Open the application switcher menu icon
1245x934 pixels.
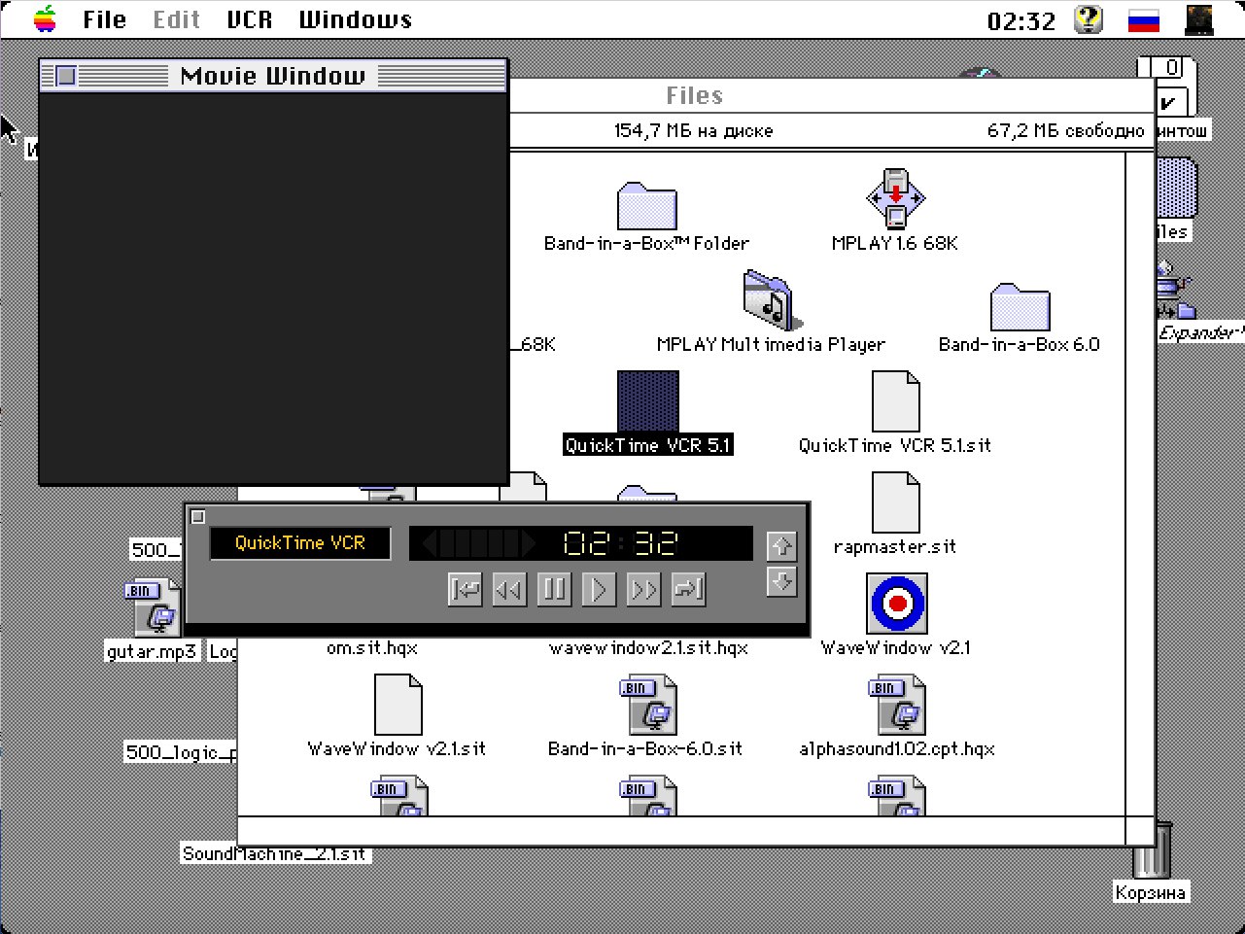pos(1199,19)
